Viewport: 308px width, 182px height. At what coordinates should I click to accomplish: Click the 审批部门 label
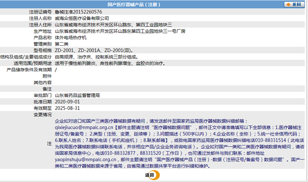[43, 96]
